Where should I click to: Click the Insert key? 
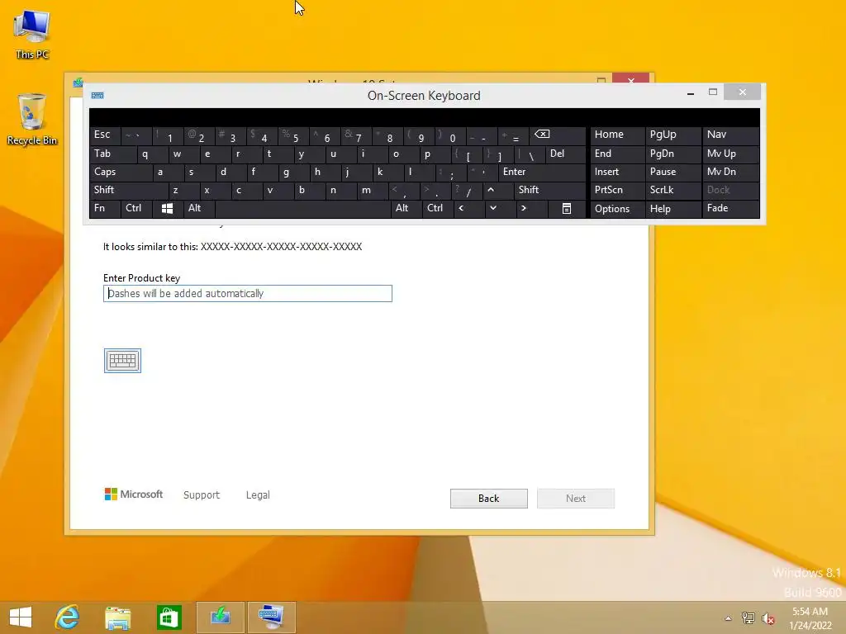coord(617,172)
